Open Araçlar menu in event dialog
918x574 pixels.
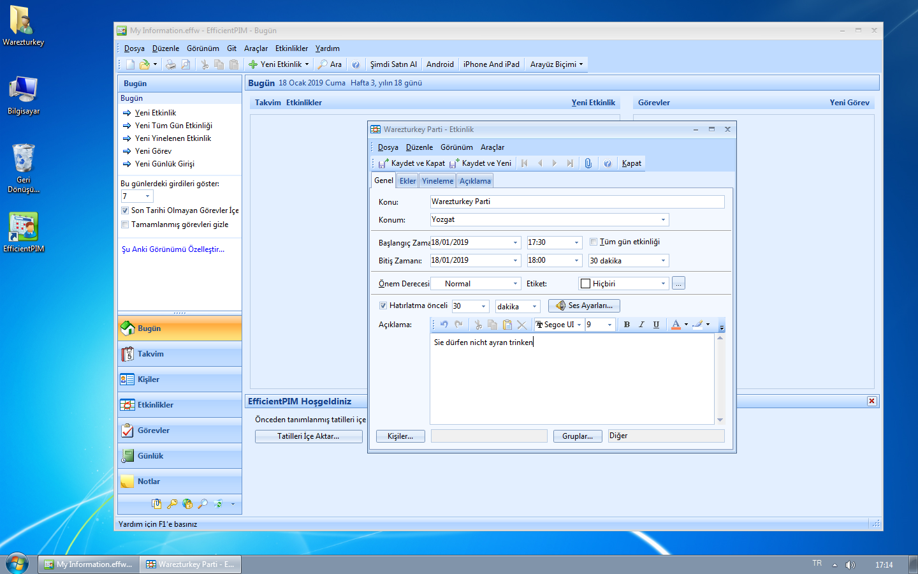(x=492, y=147)
